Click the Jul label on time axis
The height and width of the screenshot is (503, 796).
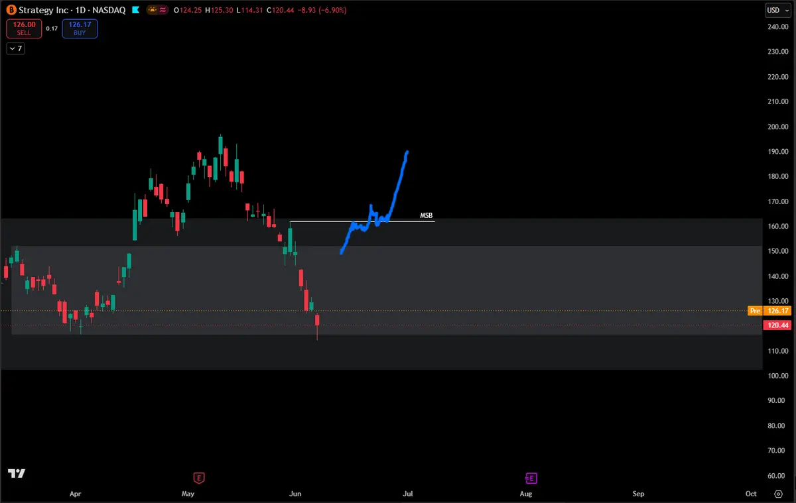(409, 494)
